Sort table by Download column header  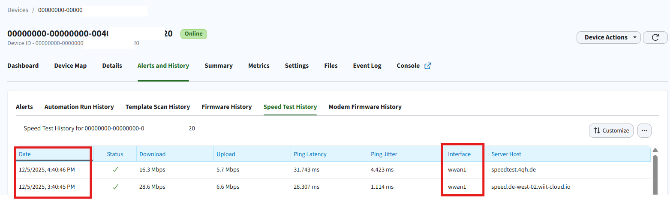152,154
